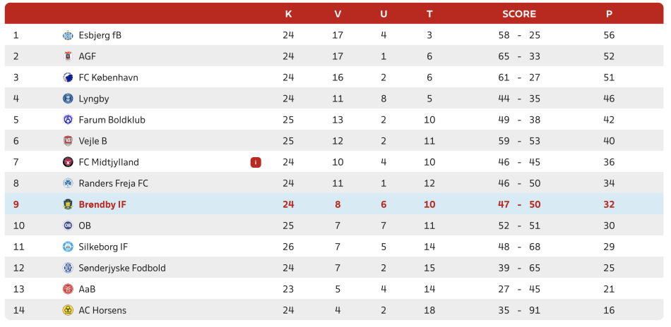Screen dimensions: 671x327
Task: Click the V wins column header
Action: coord(338,14)
